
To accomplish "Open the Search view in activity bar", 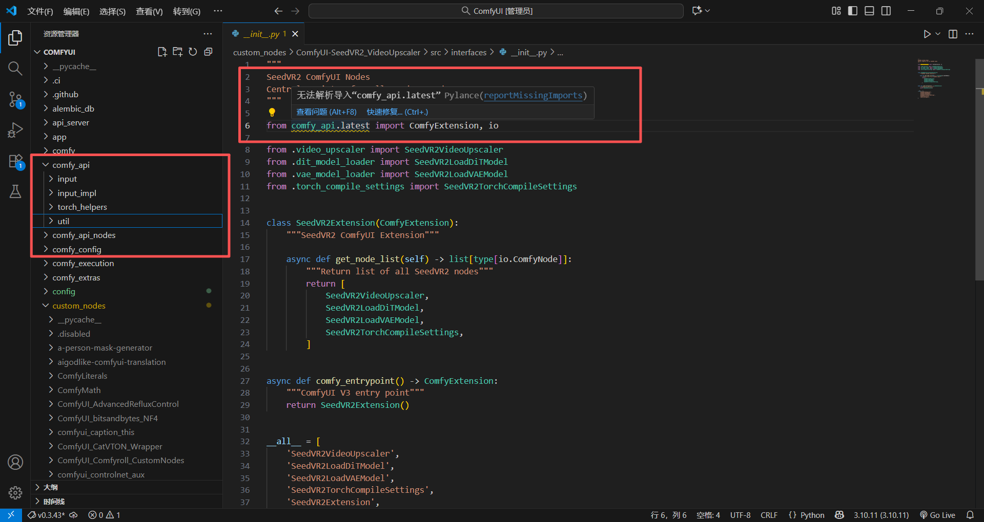I will pyautogui.click(x=15, y=69).
